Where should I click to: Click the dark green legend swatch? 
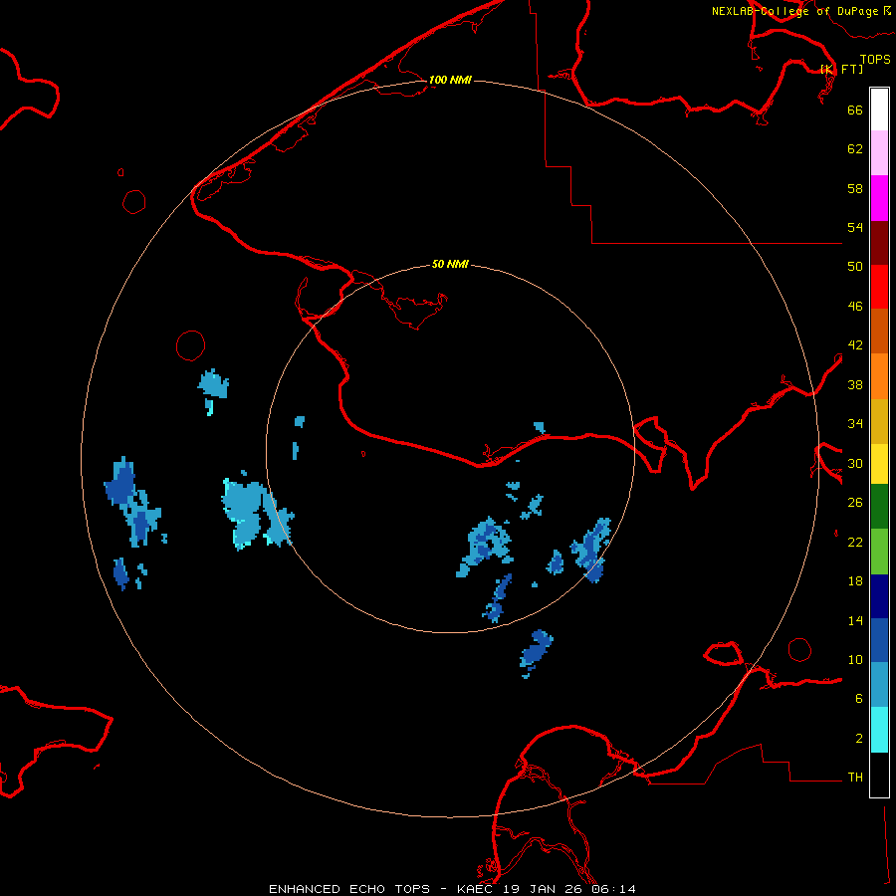tap(879, 507)
